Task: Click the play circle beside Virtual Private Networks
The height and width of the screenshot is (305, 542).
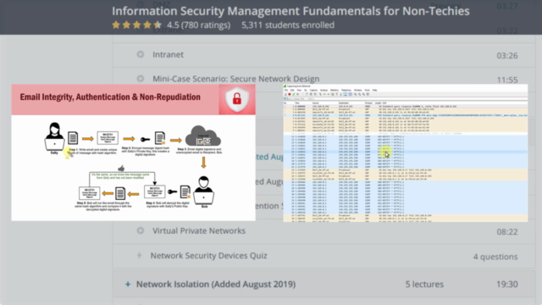Action: [141, 230]
